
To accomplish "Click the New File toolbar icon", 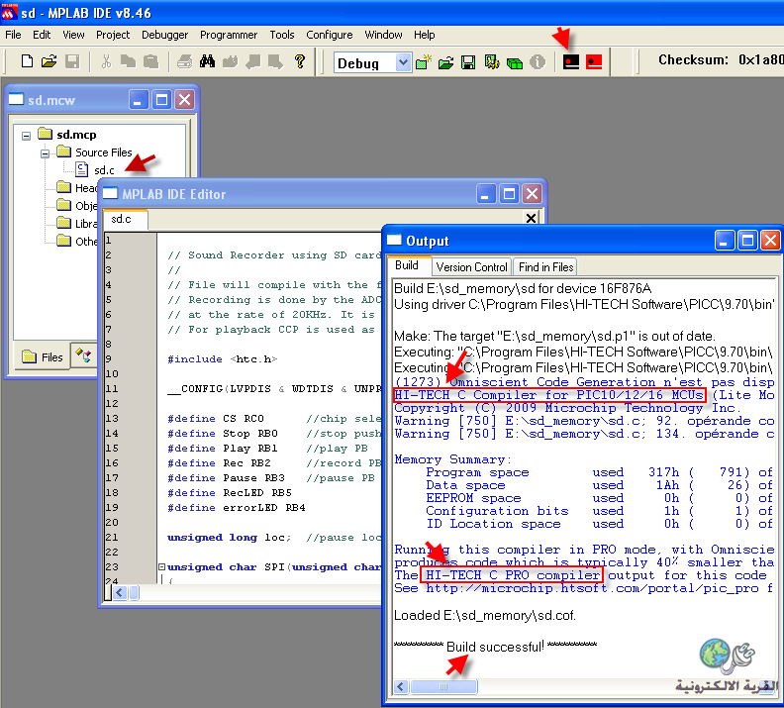I will [27, 61].
